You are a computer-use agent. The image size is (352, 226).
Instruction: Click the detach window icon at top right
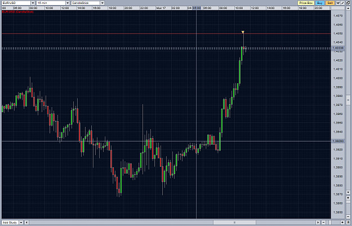coord(348,3)
